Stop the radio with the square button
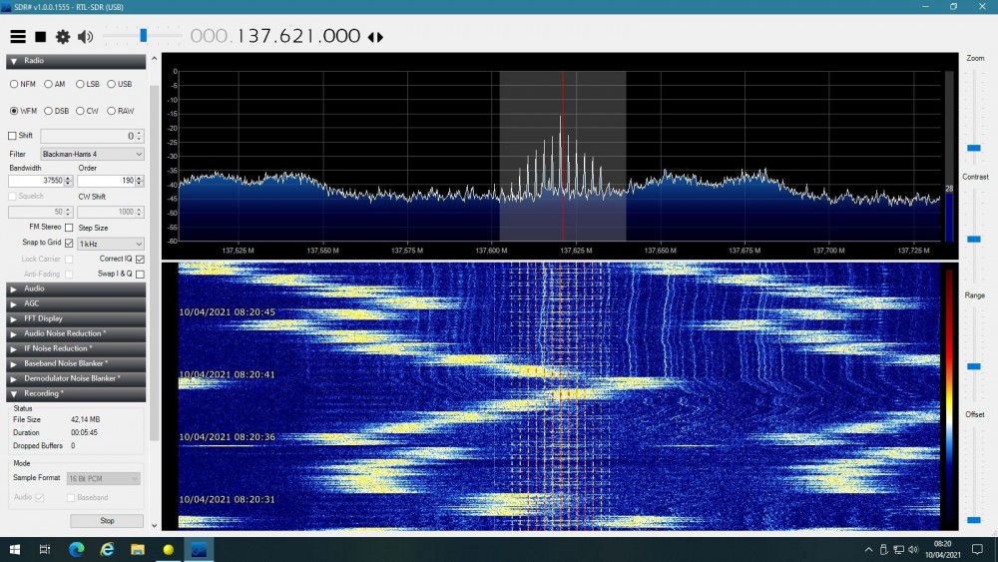Viewport: 998px width, 562px height. click(x=40, y=36)
